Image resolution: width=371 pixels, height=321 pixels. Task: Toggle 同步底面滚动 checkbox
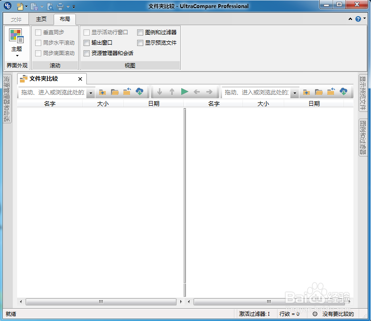coord(38,53)
